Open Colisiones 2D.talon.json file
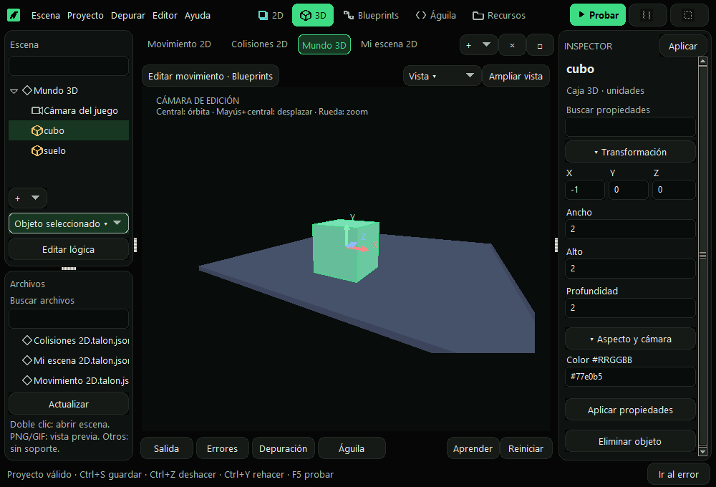 coord(75,340)
